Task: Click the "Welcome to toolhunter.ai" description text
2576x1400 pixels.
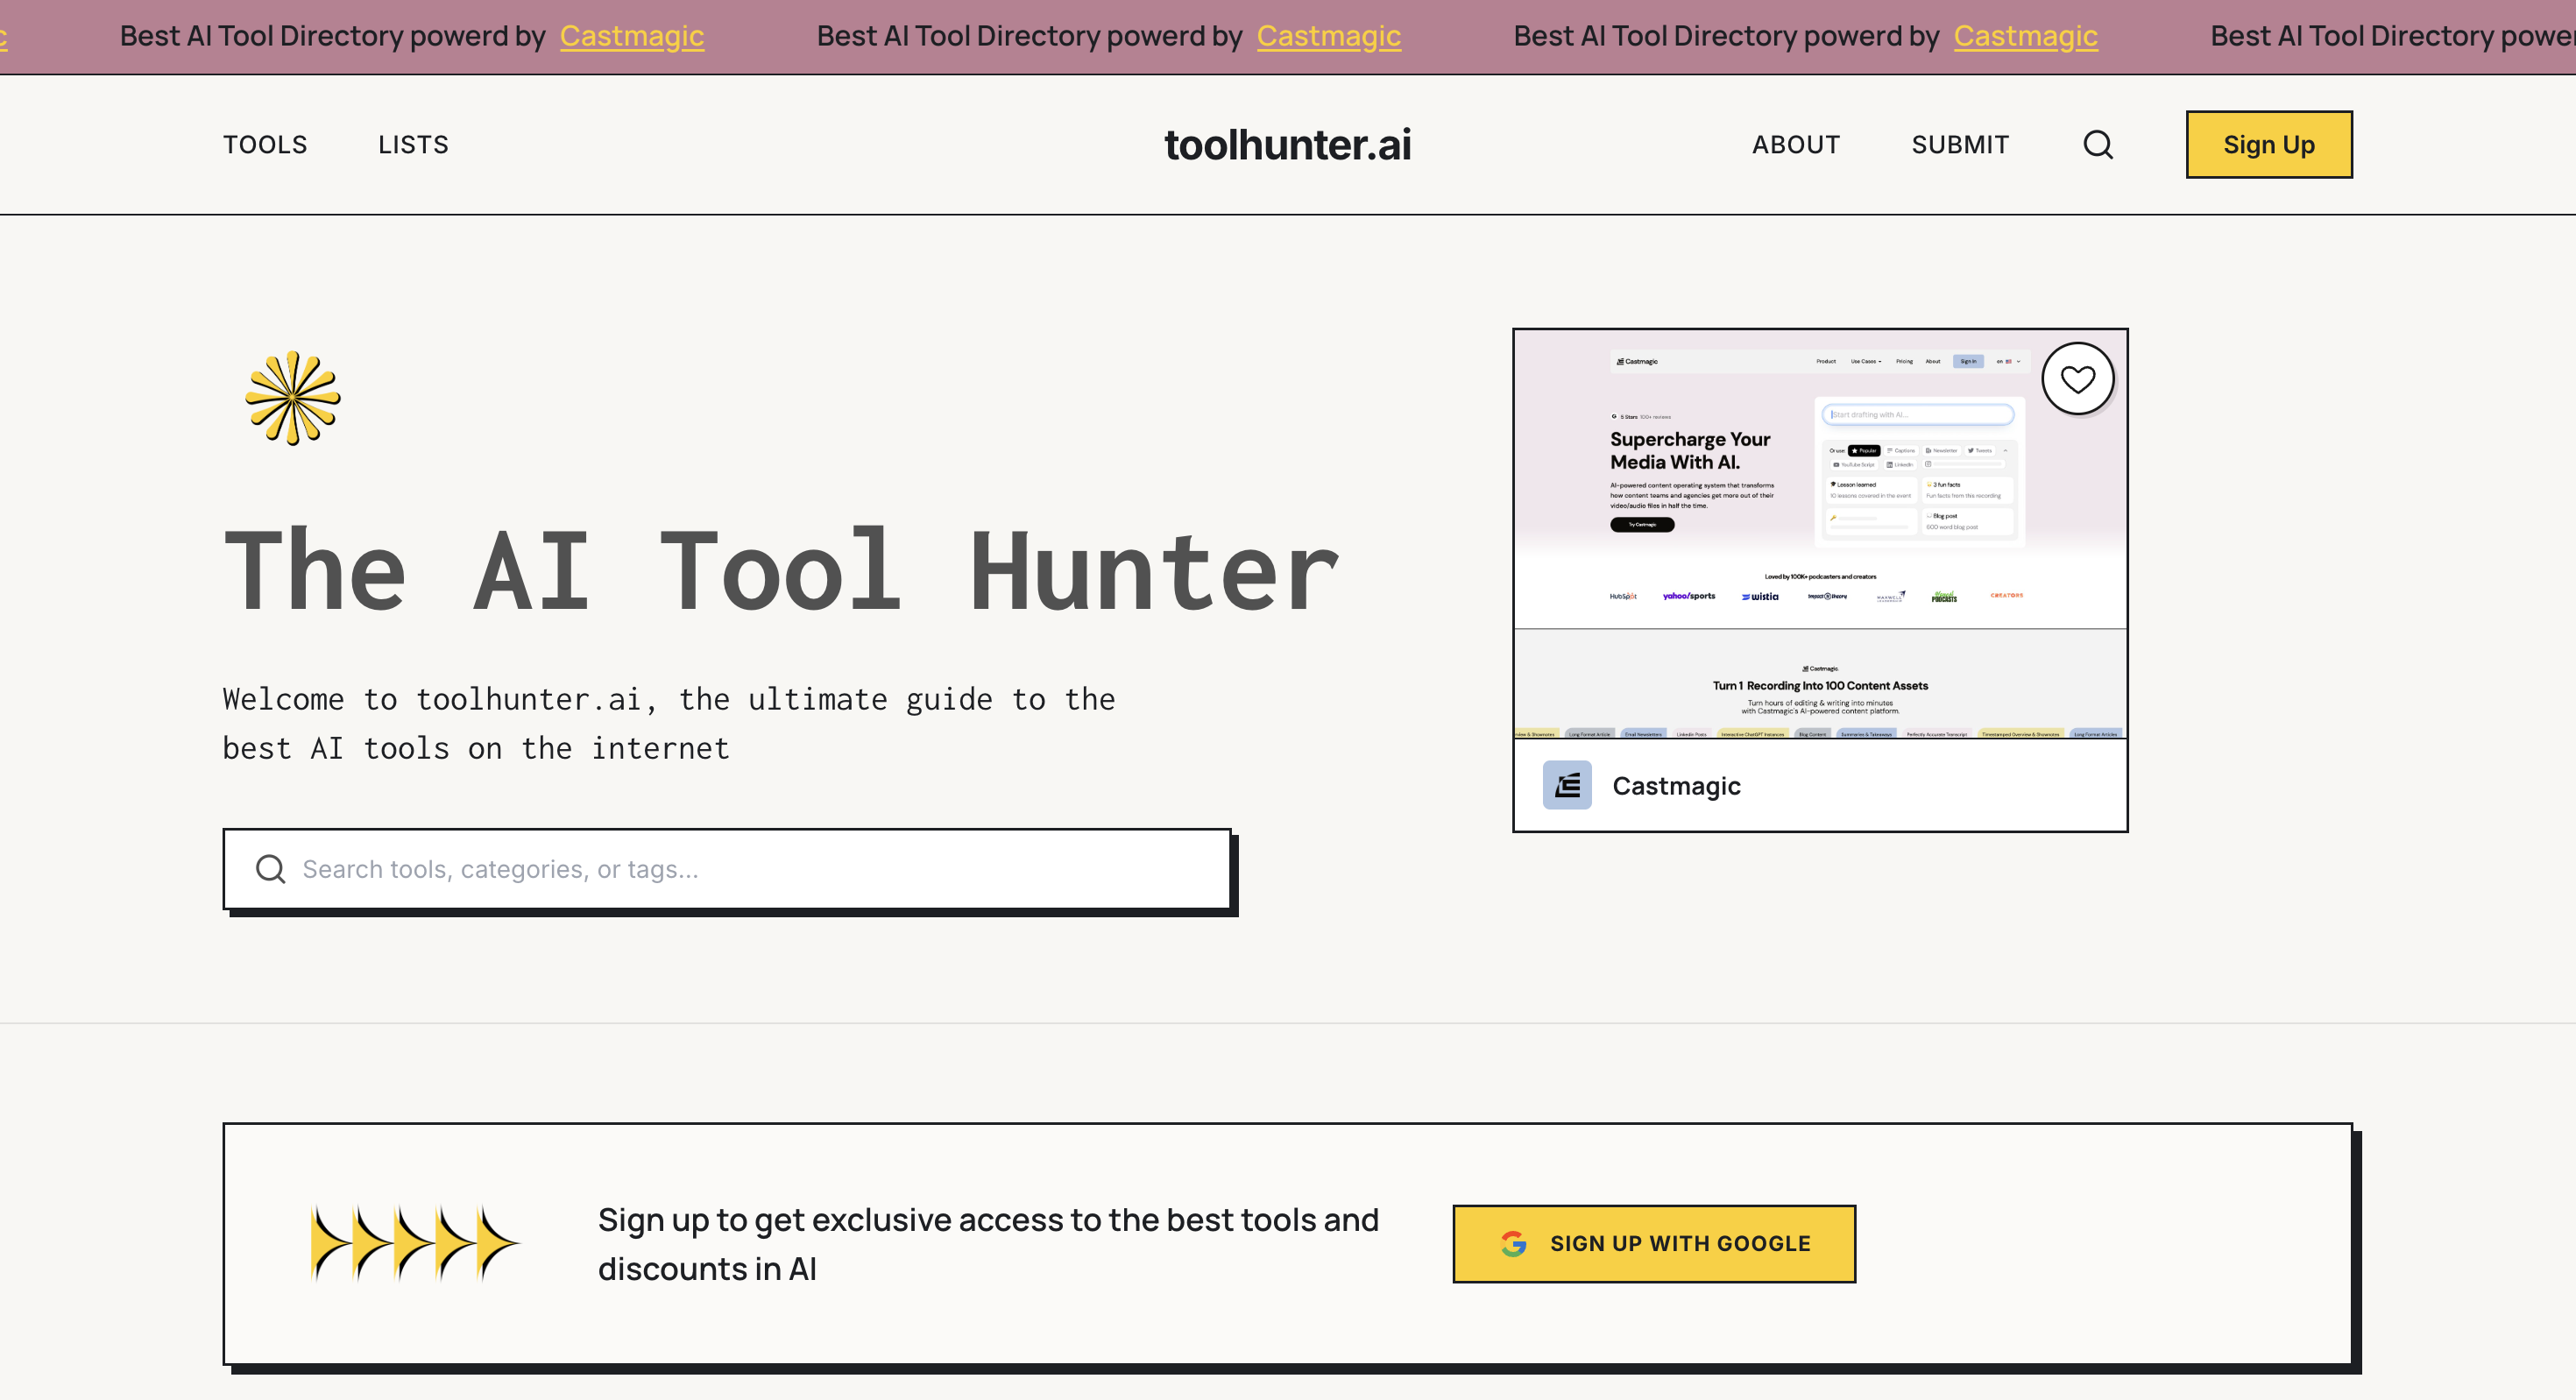Action: click(669, 723)
